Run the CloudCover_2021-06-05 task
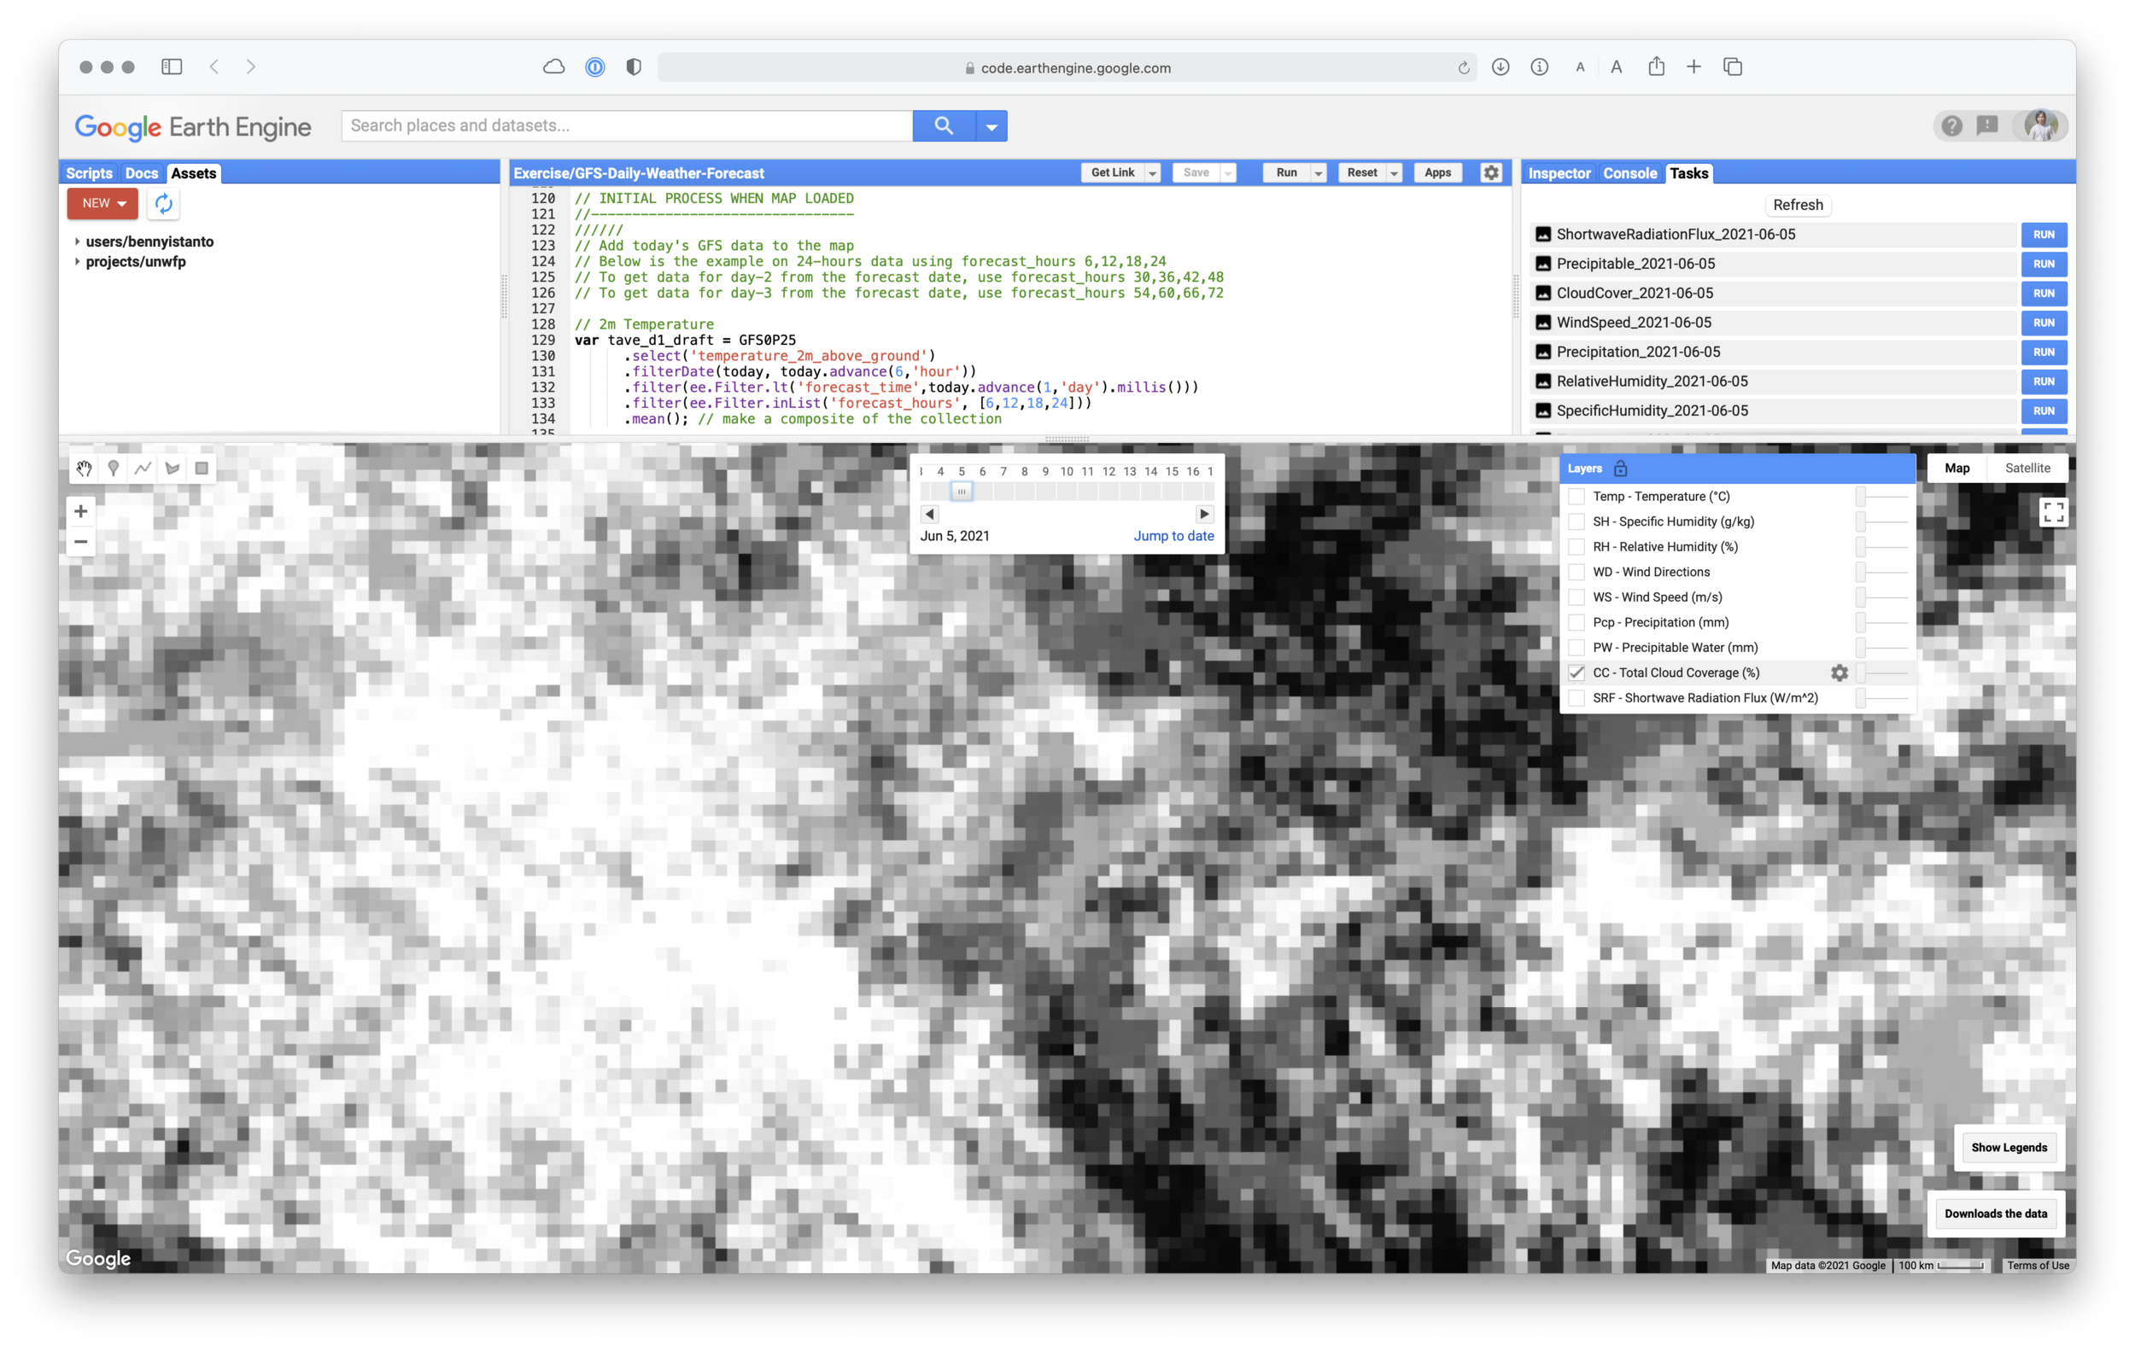Viewport: 2135px width, 1351px height. (x=2044, y=294)
